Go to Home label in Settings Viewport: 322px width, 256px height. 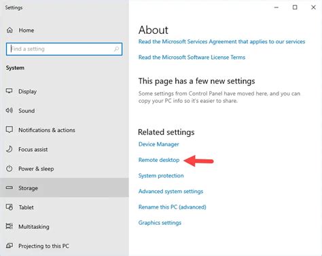(26, 30)
